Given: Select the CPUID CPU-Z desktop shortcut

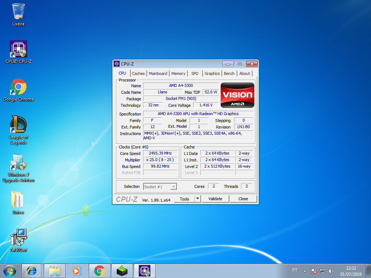Looking at the screenshot, I should pos(18,52).
